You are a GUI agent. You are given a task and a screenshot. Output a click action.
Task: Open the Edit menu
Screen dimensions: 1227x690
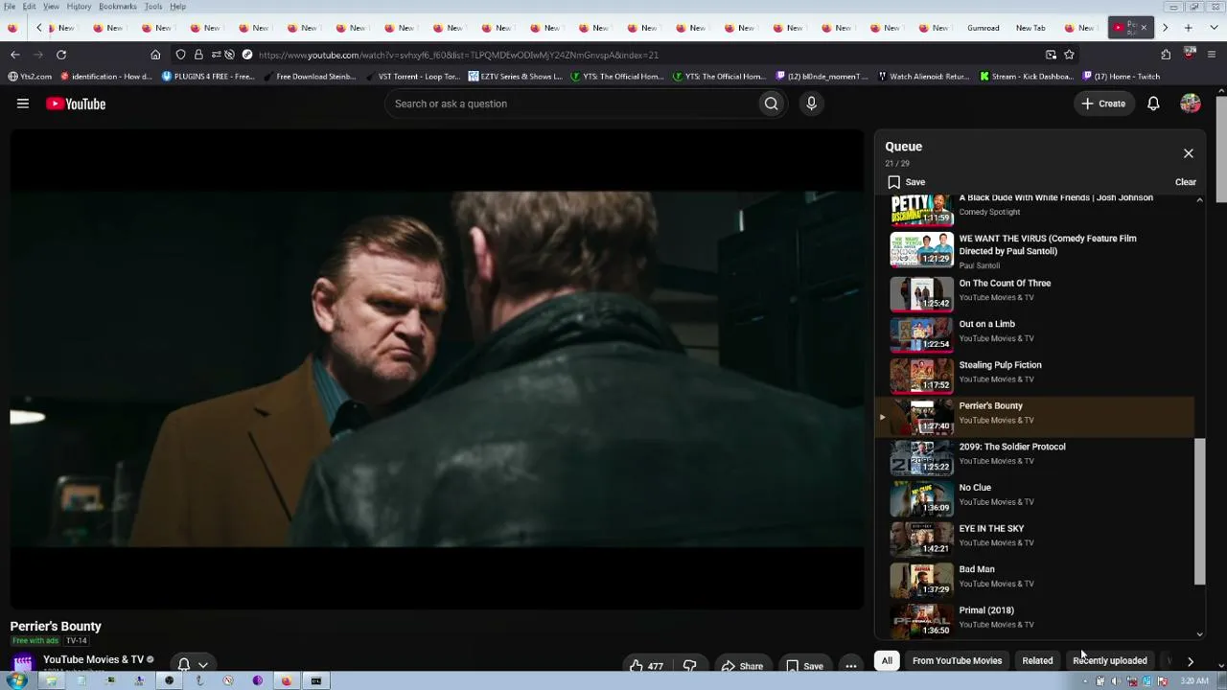[30, 7]
